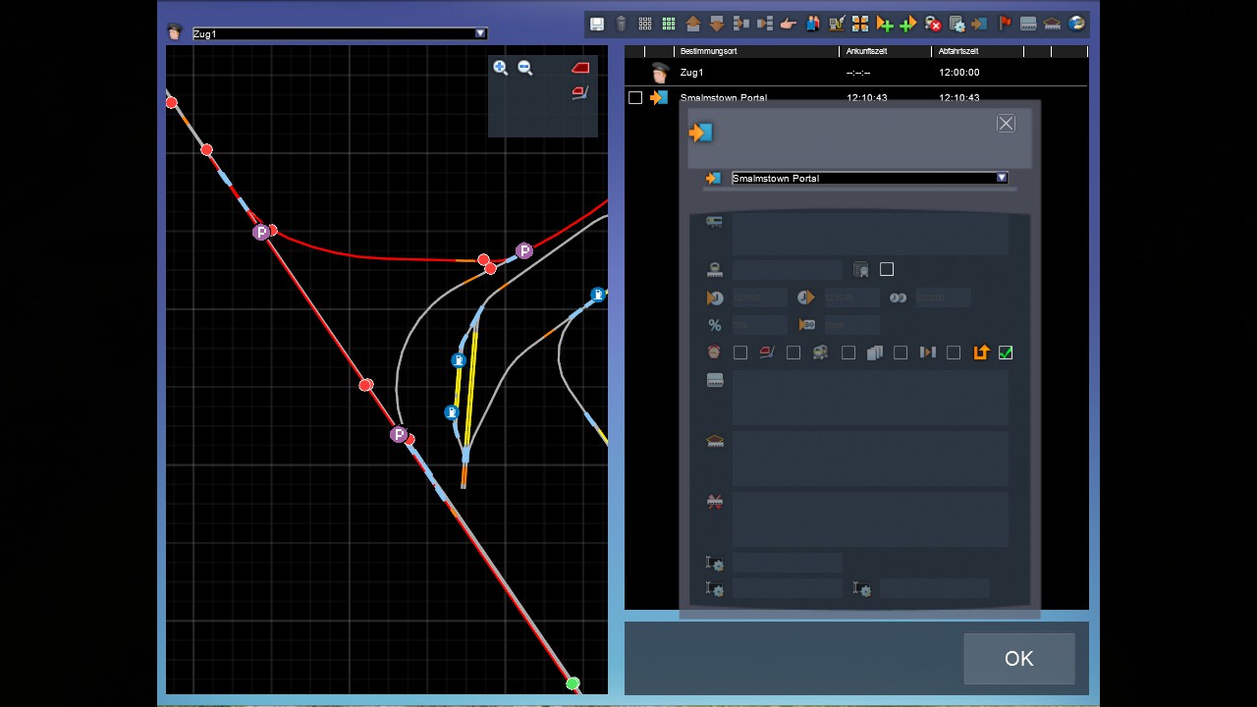
Task: Zoom out on the track map
Action: point(525,68)
